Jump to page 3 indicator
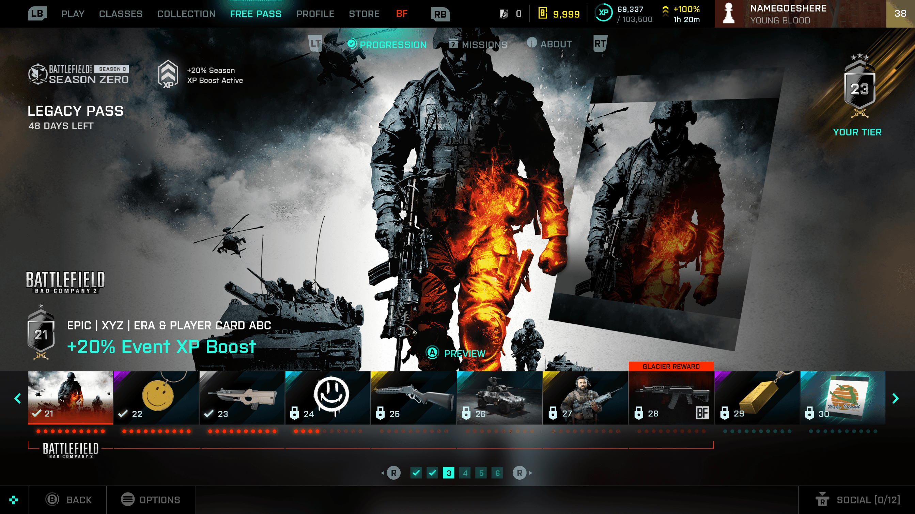 click(449, 473)
